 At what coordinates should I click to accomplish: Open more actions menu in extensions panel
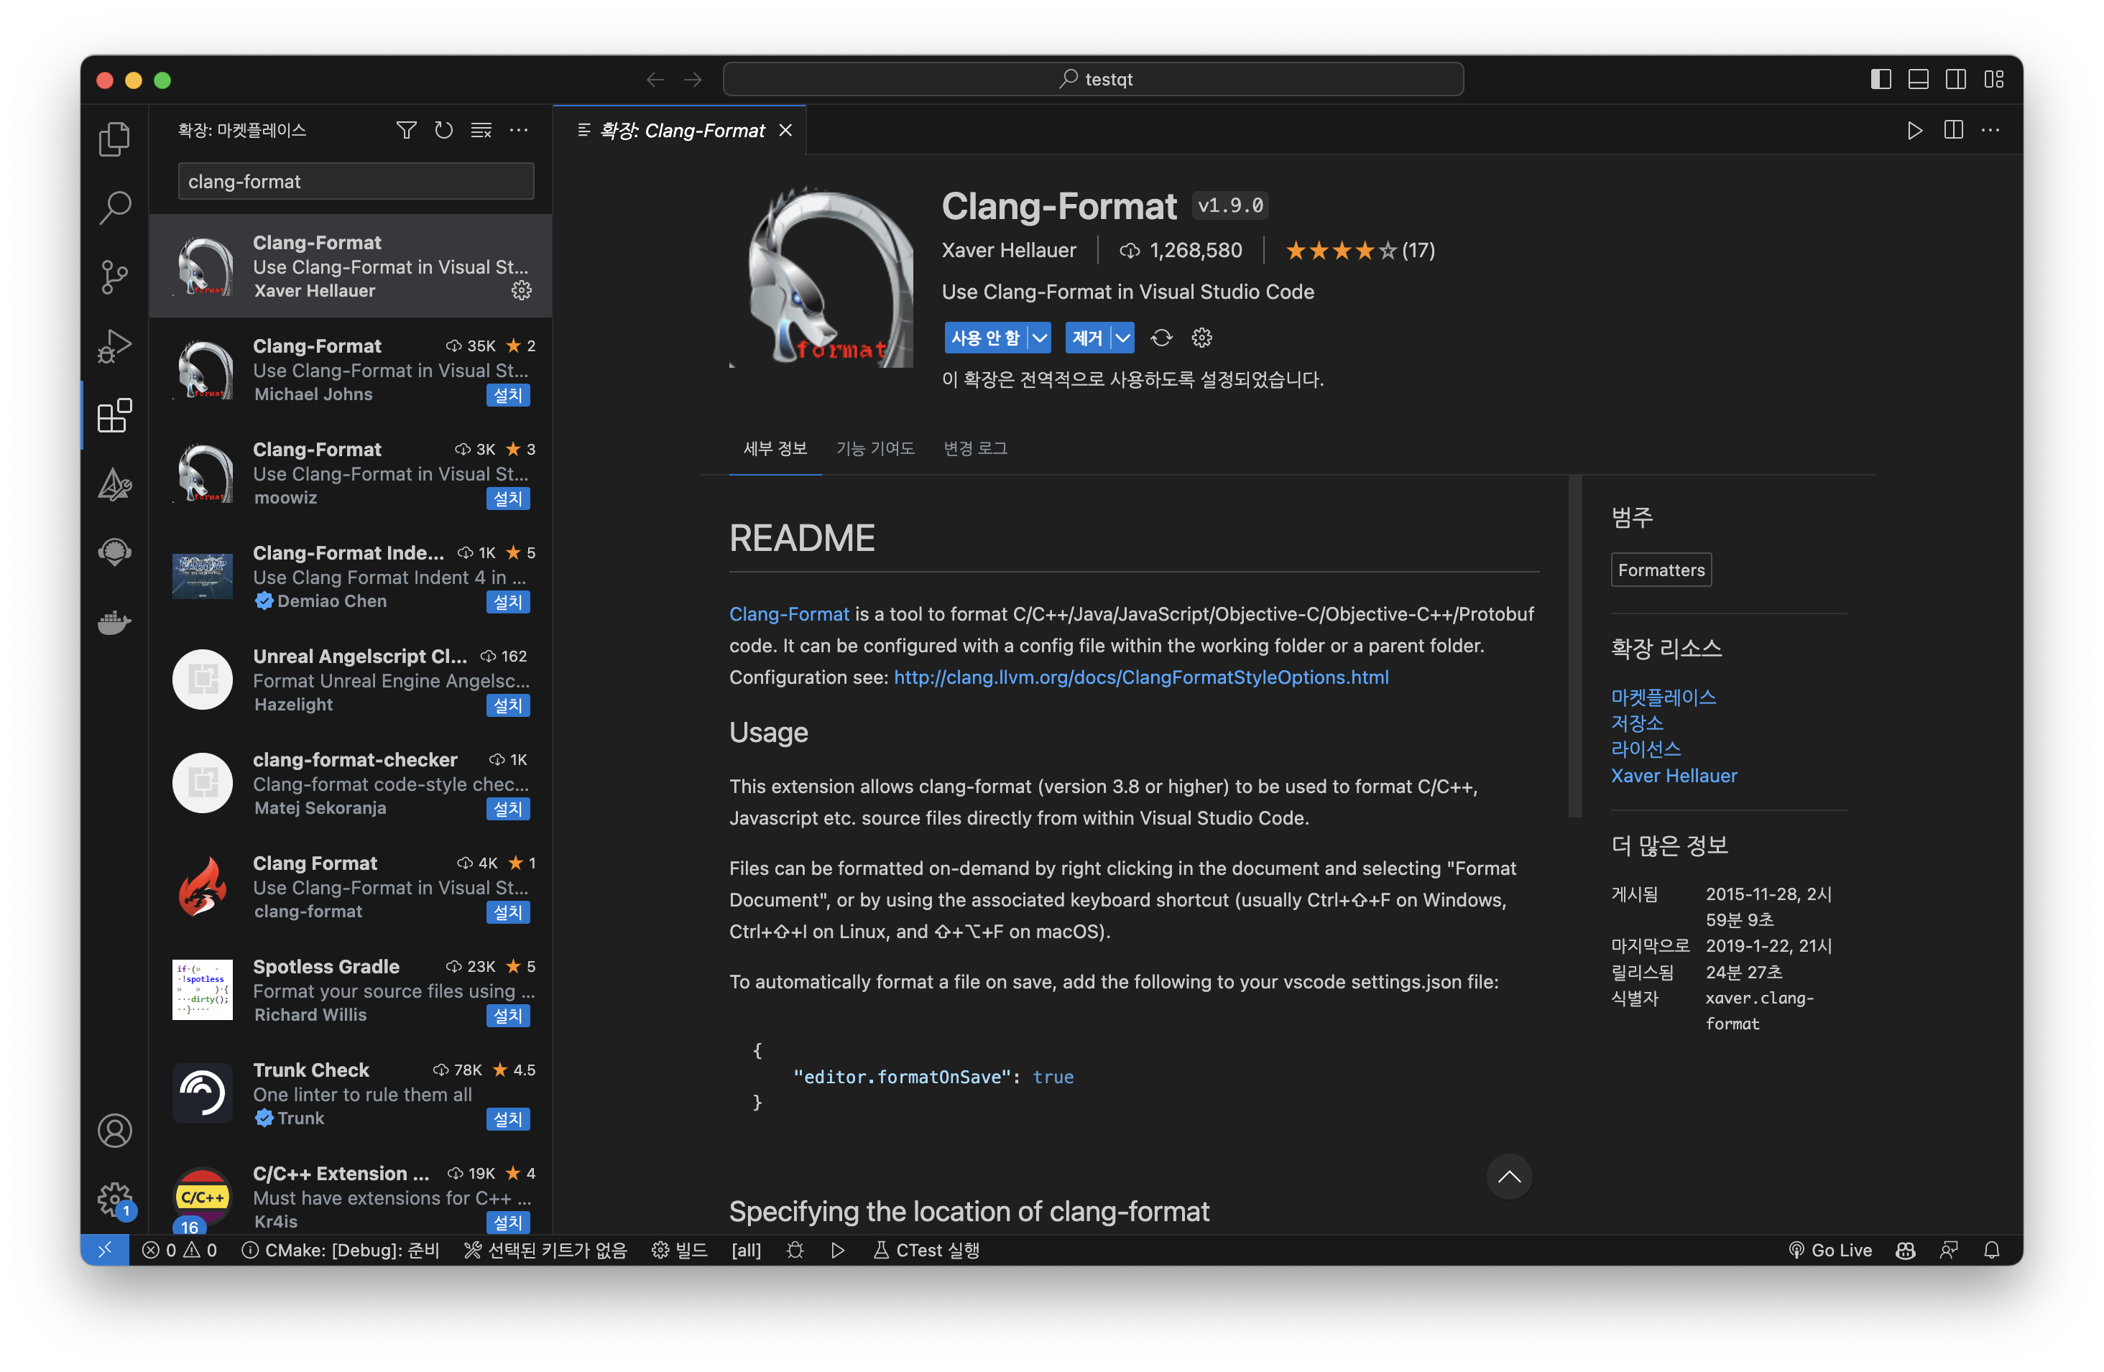[518, 130]
